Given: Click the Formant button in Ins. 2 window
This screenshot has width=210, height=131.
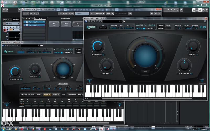Looking at the screenshot, I should point(161,28).
